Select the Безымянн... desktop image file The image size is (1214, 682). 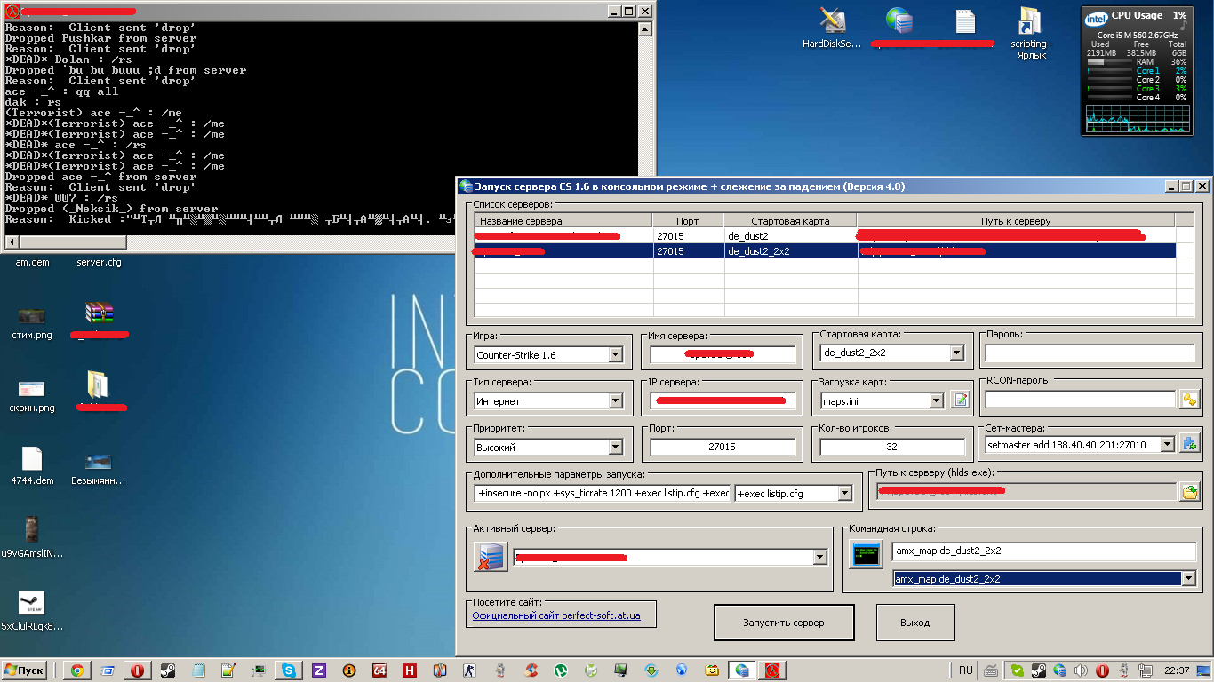coord(98,468)
